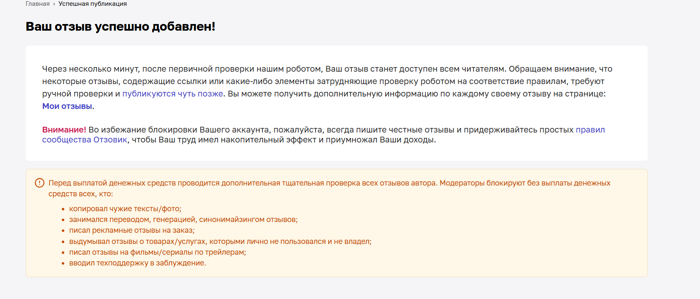
Task: Click the red Внимание! label
Action: click(64, 130)
